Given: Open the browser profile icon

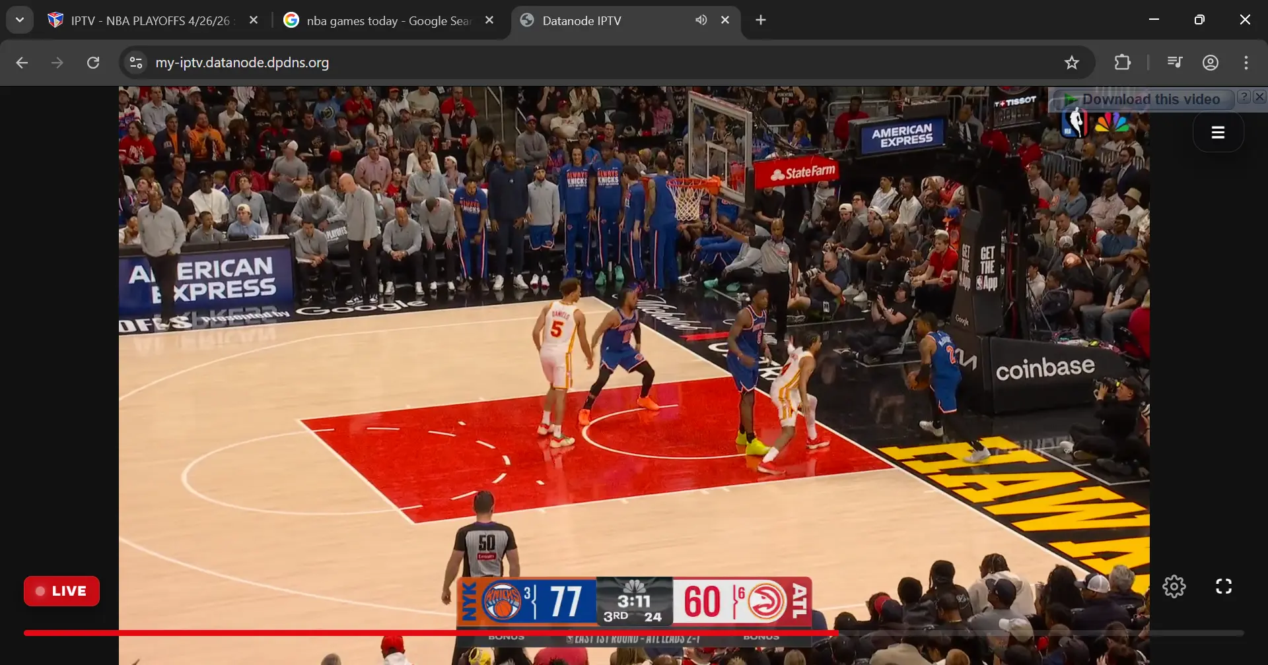Looking at the screenshot, I should pyautogui.click(x=1210, y=63).
